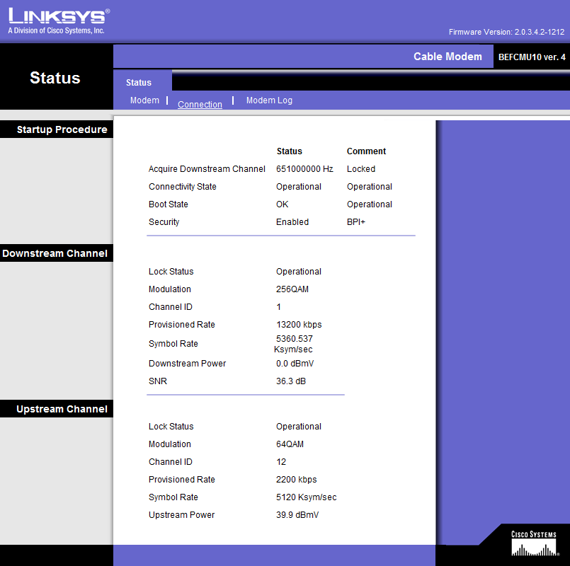The image size is (570, 566).
Task: Click the Cisco Systems logo
Action: click(534, 543)
